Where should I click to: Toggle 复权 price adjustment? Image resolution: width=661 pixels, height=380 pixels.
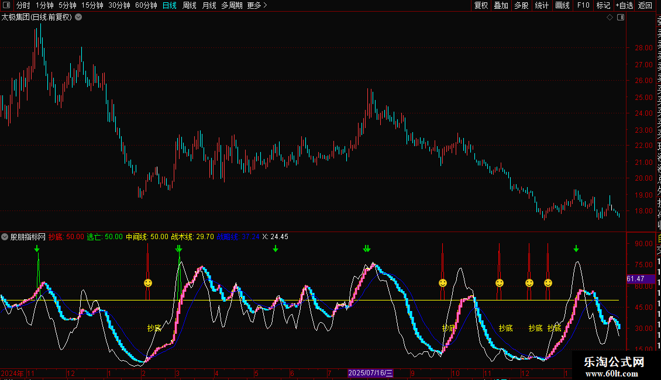(x=481, y=5)
